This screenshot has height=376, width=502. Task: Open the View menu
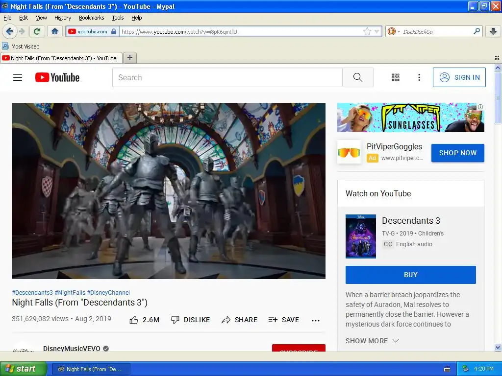tap(41, 18)
